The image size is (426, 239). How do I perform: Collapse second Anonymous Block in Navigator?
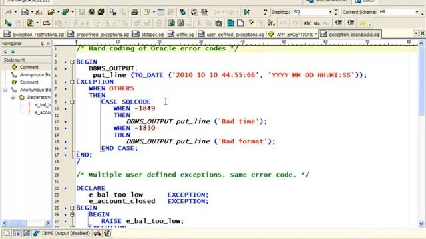pos(5,90)
